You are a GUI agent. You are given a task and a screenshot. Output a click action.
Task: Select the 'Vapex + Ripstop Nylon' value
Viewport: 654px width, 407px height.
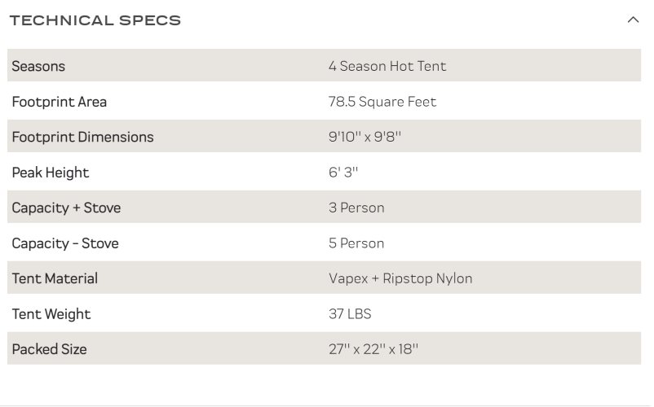[x=400, y=278]
